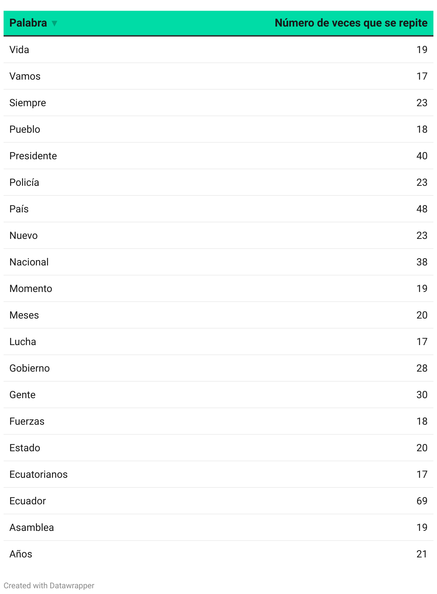Click the value 48 for País
437x594 pixels.
(x=422, y=209)
